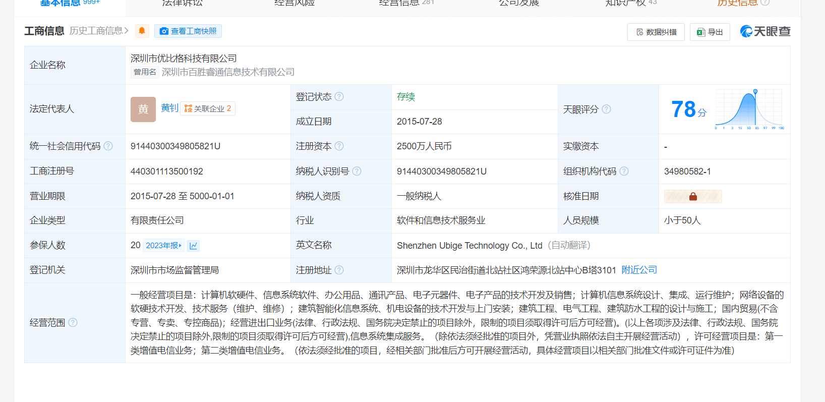Viewport: 825px width, 402px height.
Task: Click help icon beside 历史信息 tab
Action: click(x=765, y=3)
